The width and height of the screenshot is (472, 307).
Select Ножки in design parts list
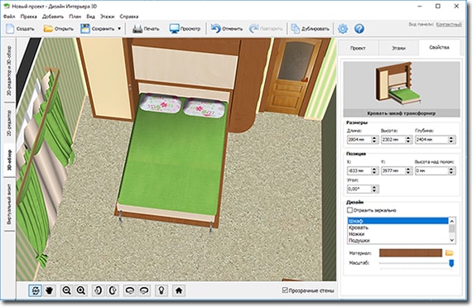(398, 233)
